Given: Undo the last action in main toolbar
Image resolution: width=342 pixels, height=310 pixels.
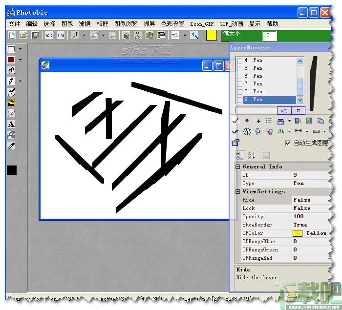Looking at the screenshot, I should pos(49,35).
